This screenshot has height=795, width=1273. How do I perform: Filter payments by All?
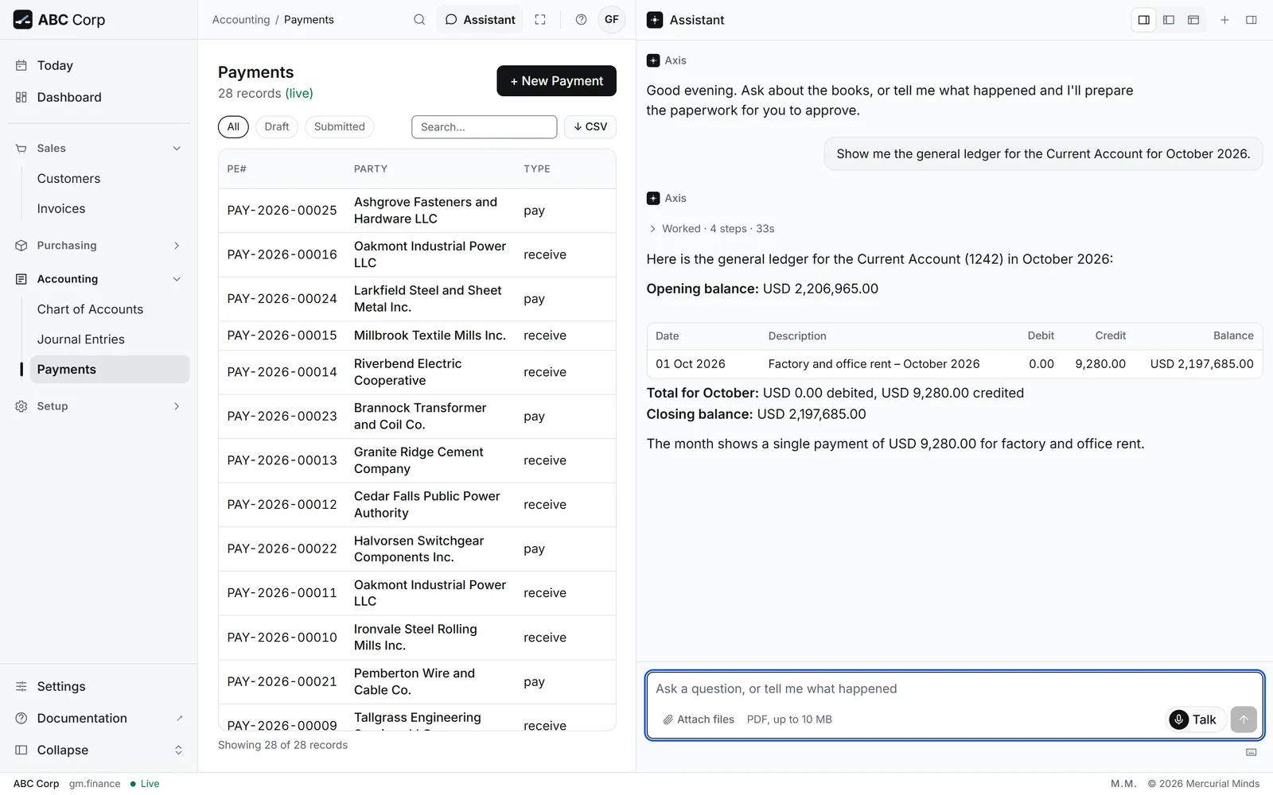(233, 126)
